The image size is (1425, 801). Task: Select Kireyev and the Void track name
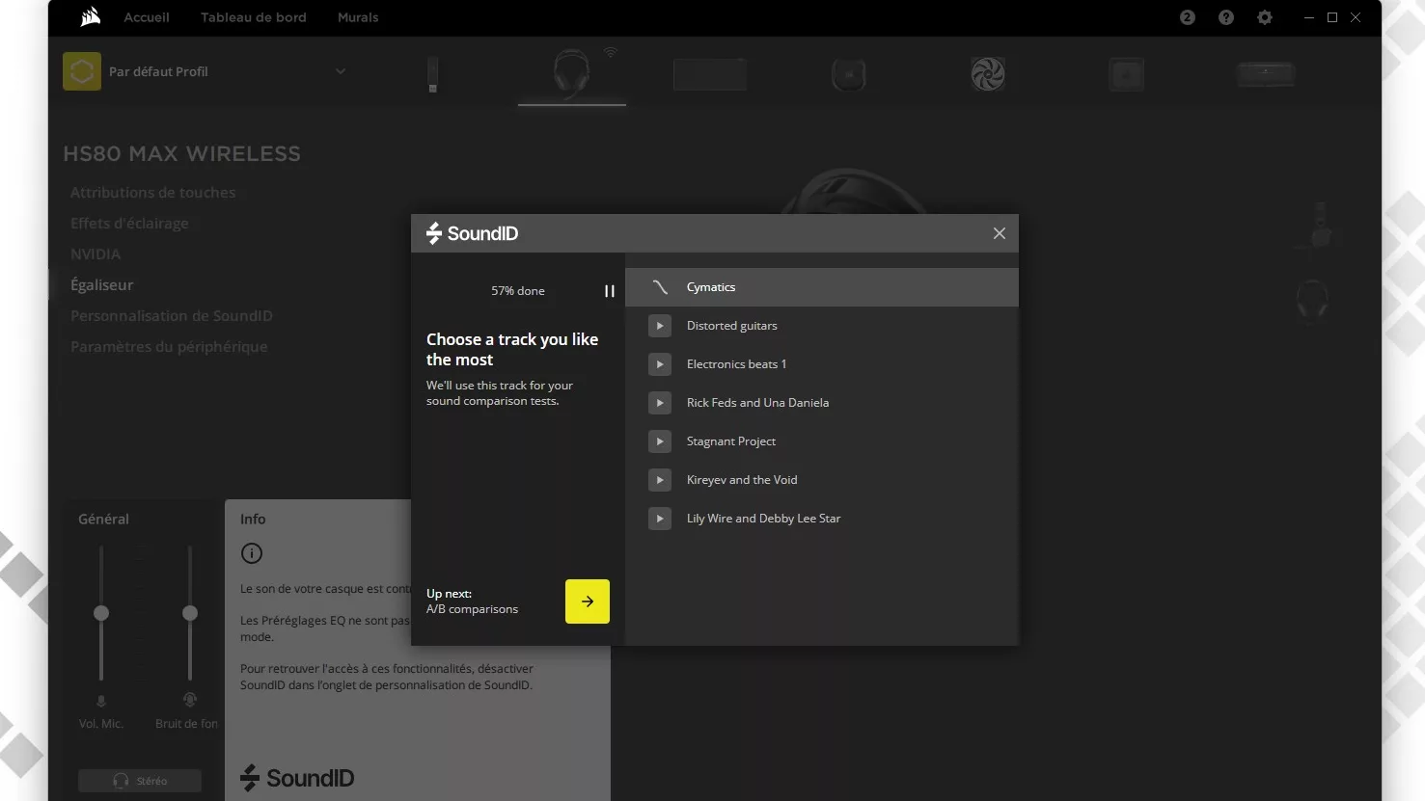point(741,480)
